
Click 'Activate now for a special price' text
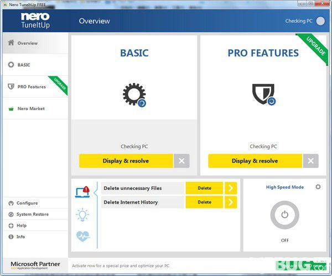(121, 265)
